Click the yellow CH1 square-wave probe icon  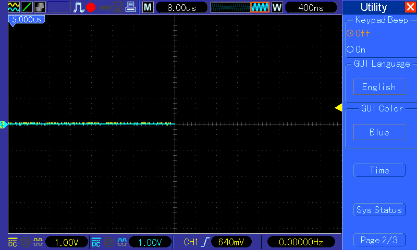(38, 242)
